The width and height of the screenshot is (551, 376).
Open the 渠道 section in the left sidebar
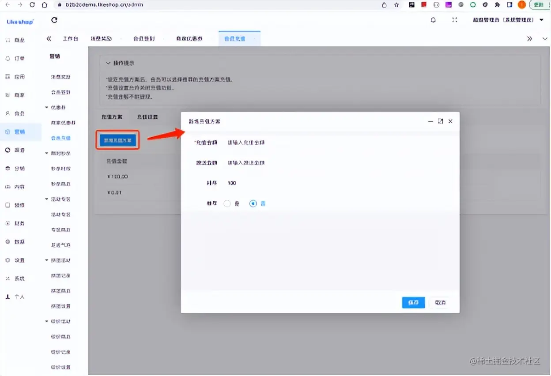point(15,150)
